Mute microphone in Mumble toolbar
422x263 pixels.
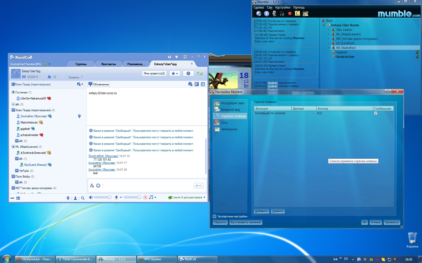click(x=274, y=14)
